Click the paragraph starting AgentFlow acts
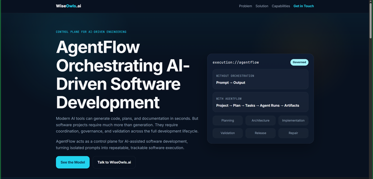373x179 pixels. pos(122,145)
